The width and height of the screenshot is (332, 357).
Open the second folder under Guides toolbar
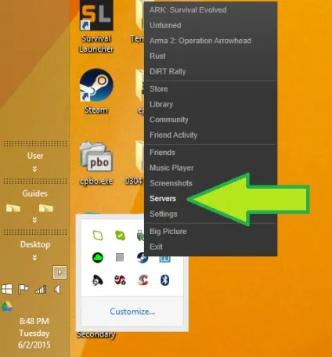click(x=46, y=208)
